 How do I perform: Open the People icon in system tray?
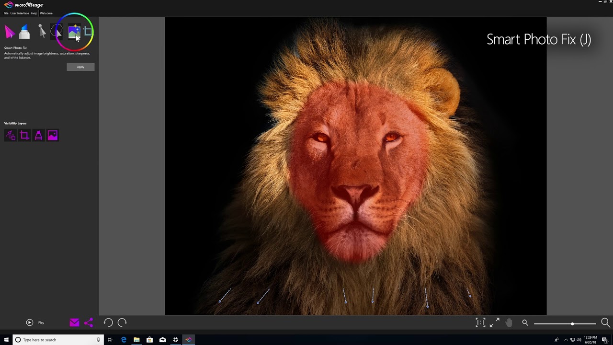556,340
